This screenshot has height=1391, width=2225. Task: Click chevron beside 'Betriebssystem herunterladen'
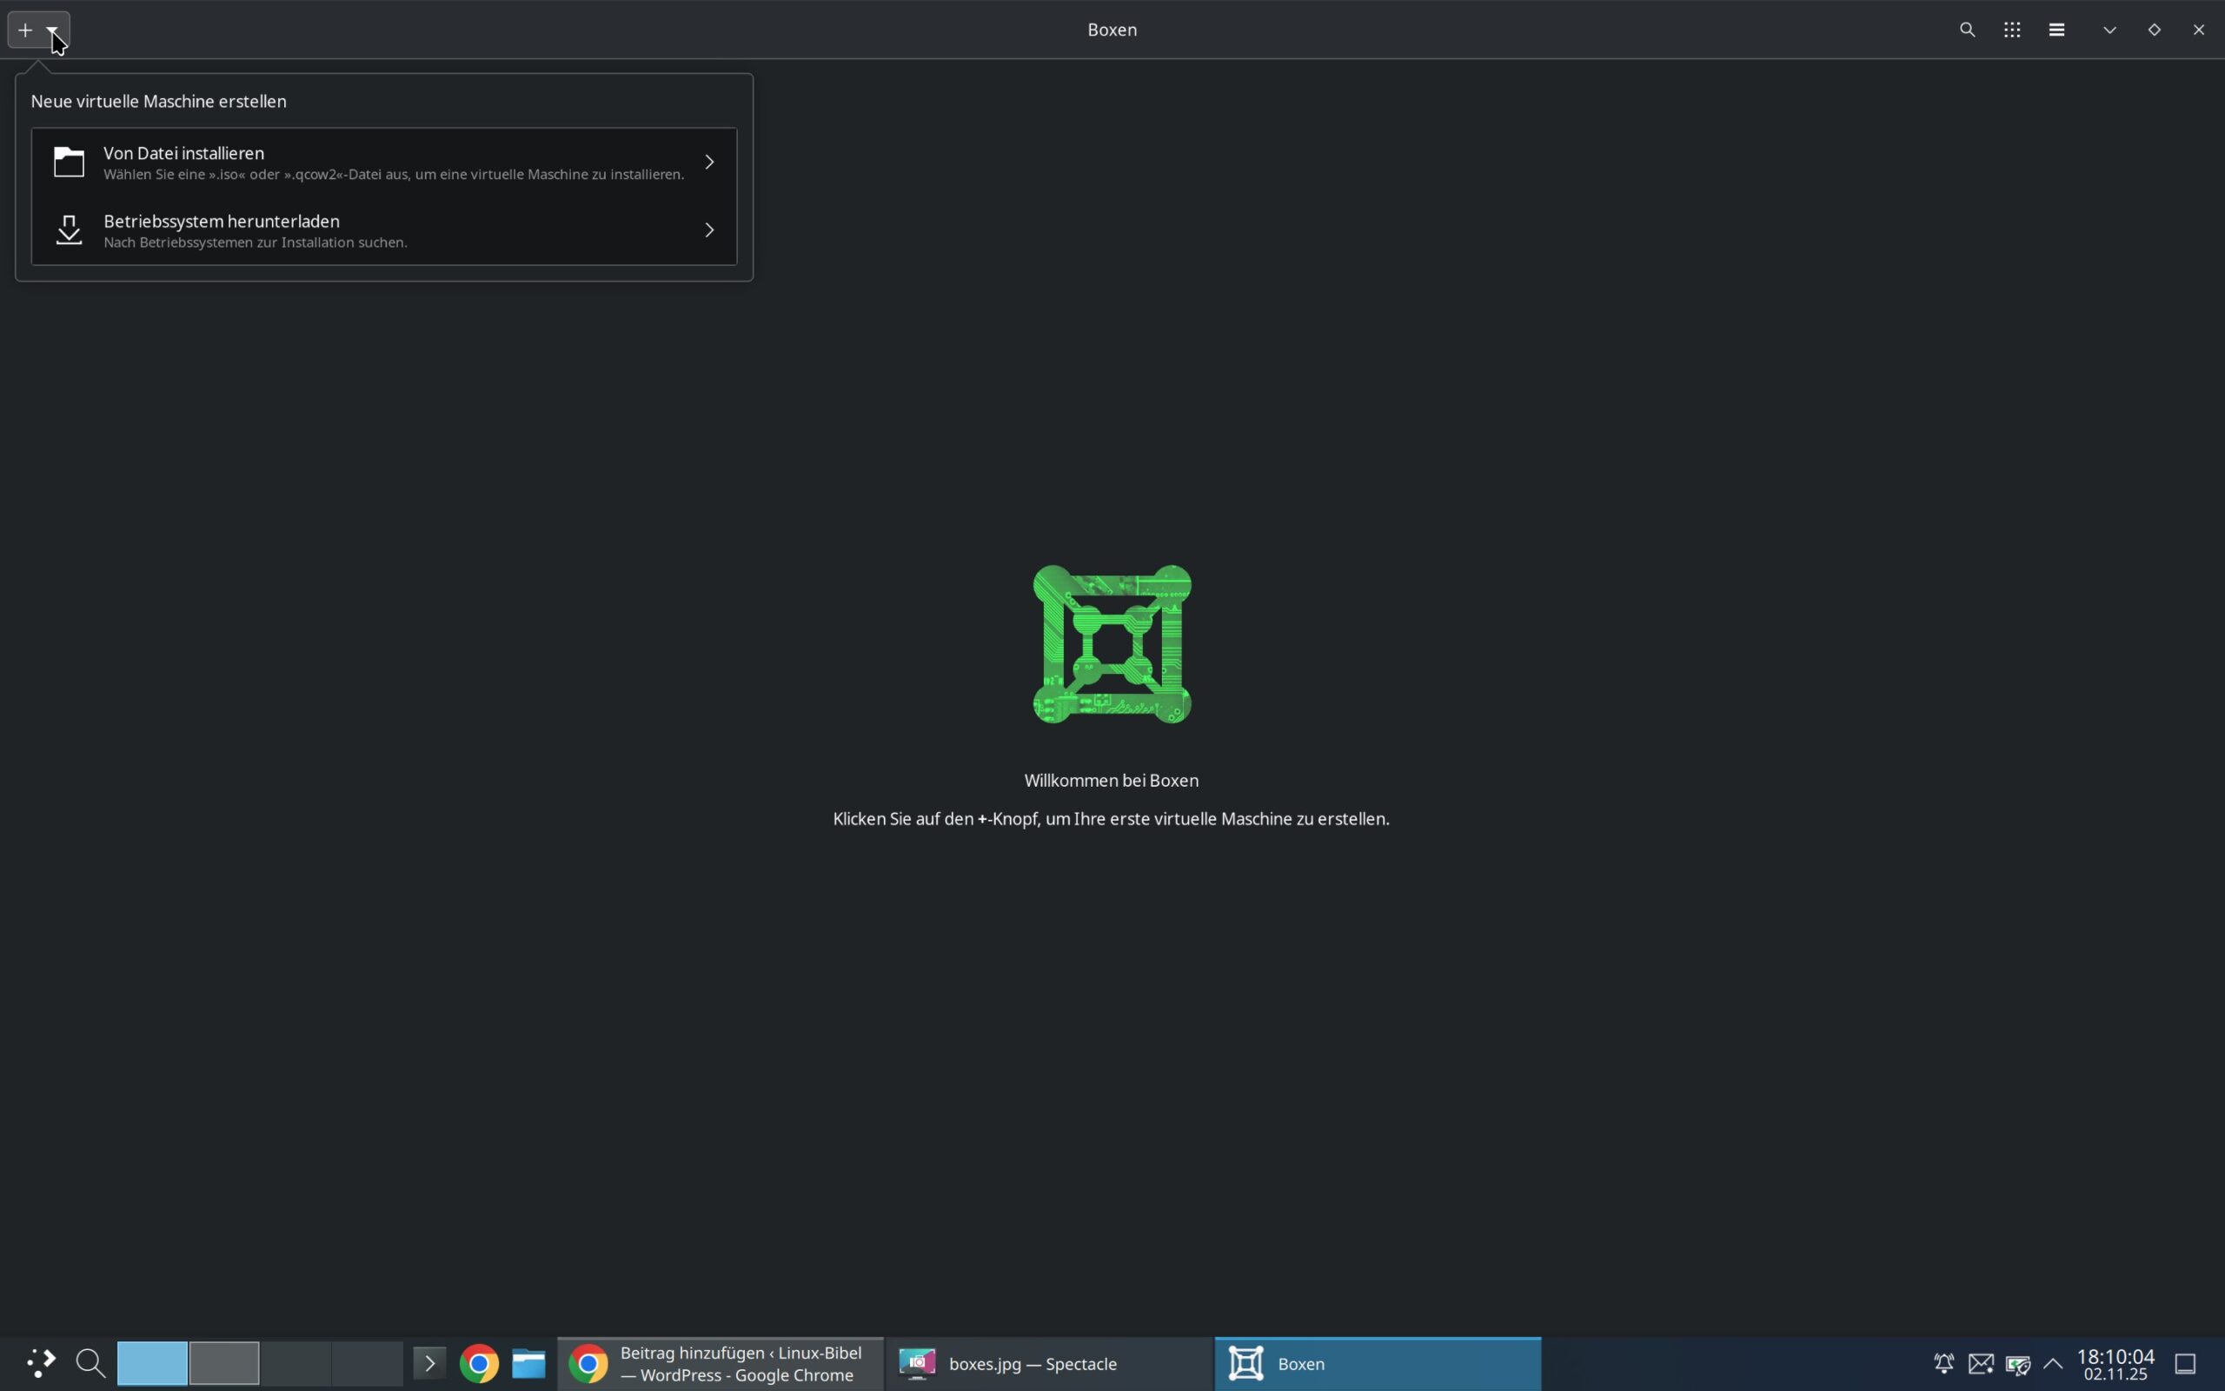[710, 231]
